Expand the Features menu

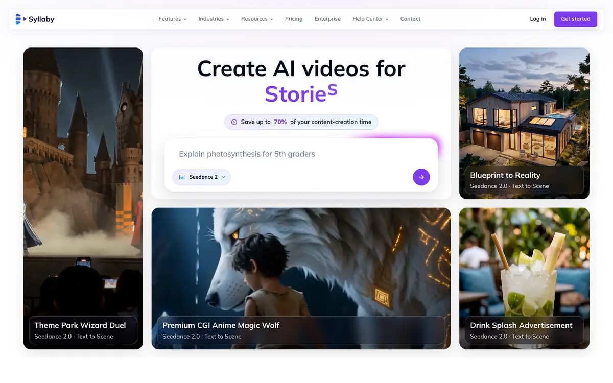(172, 19)
